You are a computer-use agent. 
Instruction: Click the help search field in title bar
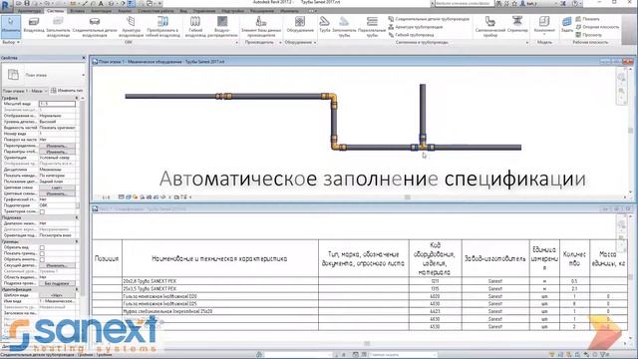465,3
